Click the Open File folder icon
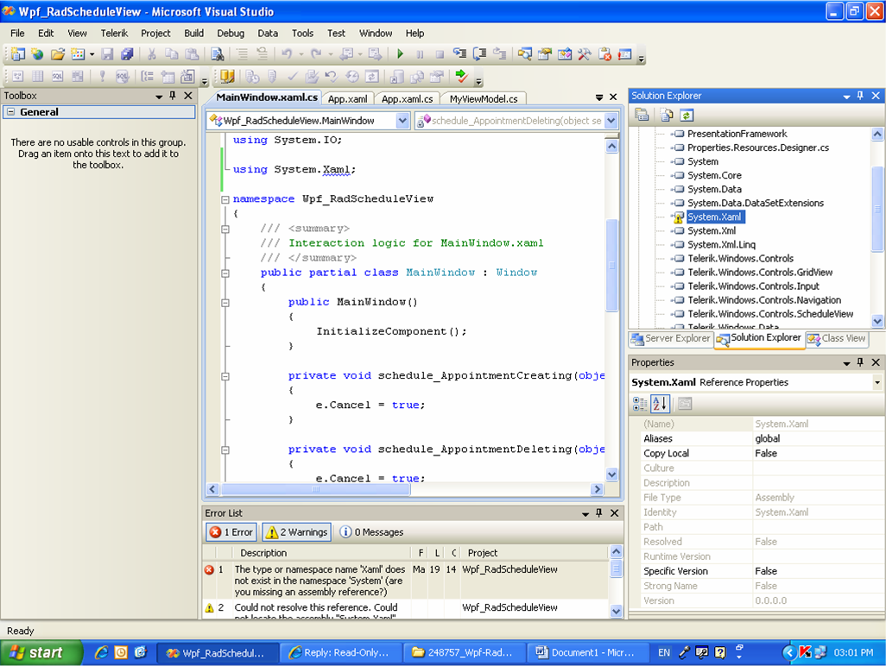This screenshot has height=666, width=886. point(57,54)
